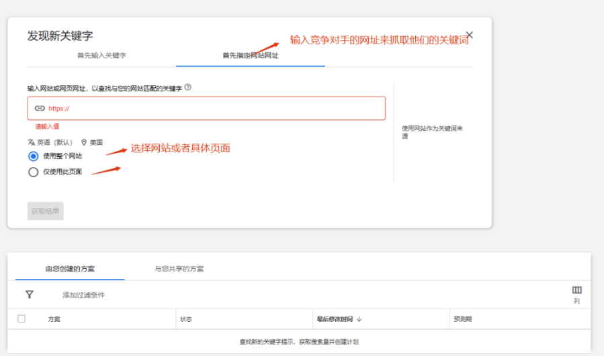Select the 使用整个网站 radio button
Viewport: 604px width, 356px height.
point(34,156)
